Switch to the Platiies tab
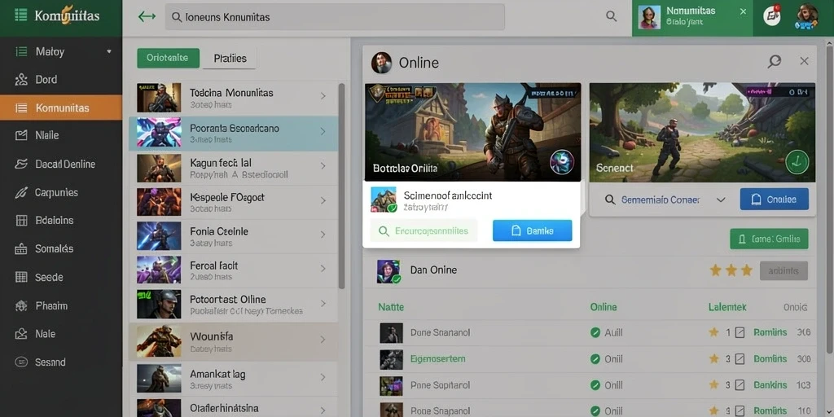Image resolution: width=834 pixels, height=417 pixels. tap(230, 59)
